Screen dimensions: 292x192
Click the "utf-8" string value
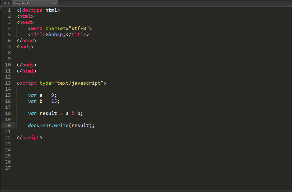tap(79, 28)
